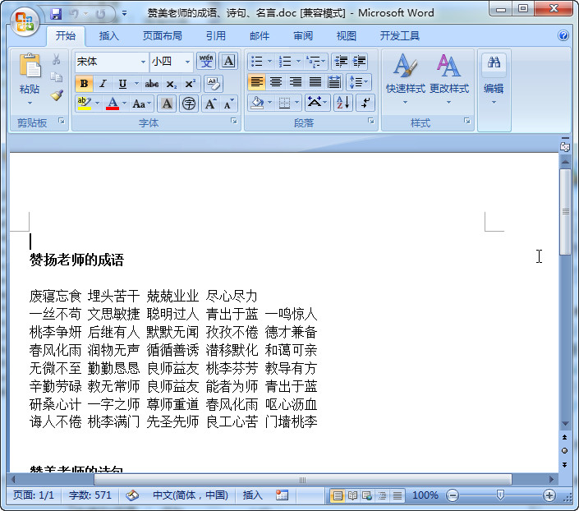
Task: Open the 审阅 tab
Action: pos(303,36)
